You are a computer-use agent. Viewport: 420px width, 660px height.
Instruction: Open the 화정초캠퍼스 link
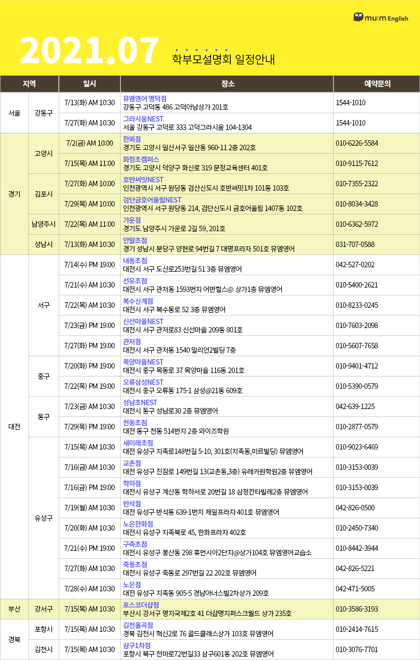pos(141,159)
